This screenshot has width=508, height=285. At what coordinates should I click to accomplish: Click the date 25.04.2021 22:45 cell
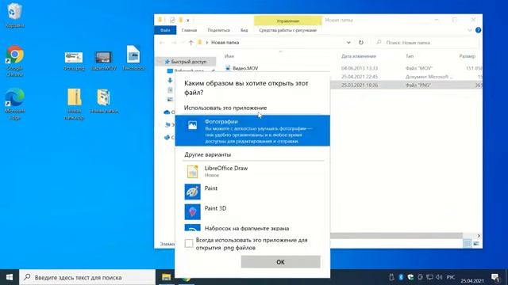tap(360, 77)
